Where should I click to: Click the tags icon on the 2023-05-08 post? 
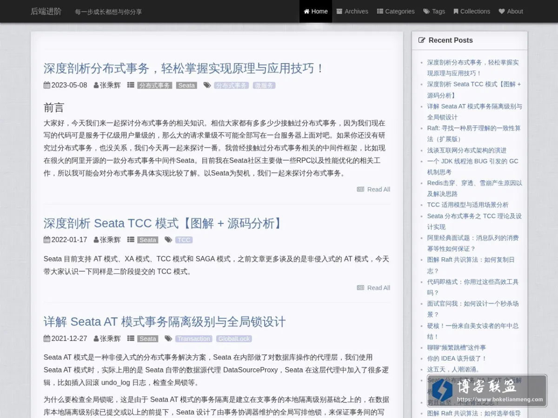pyautogui.click(x=207, y=85)
